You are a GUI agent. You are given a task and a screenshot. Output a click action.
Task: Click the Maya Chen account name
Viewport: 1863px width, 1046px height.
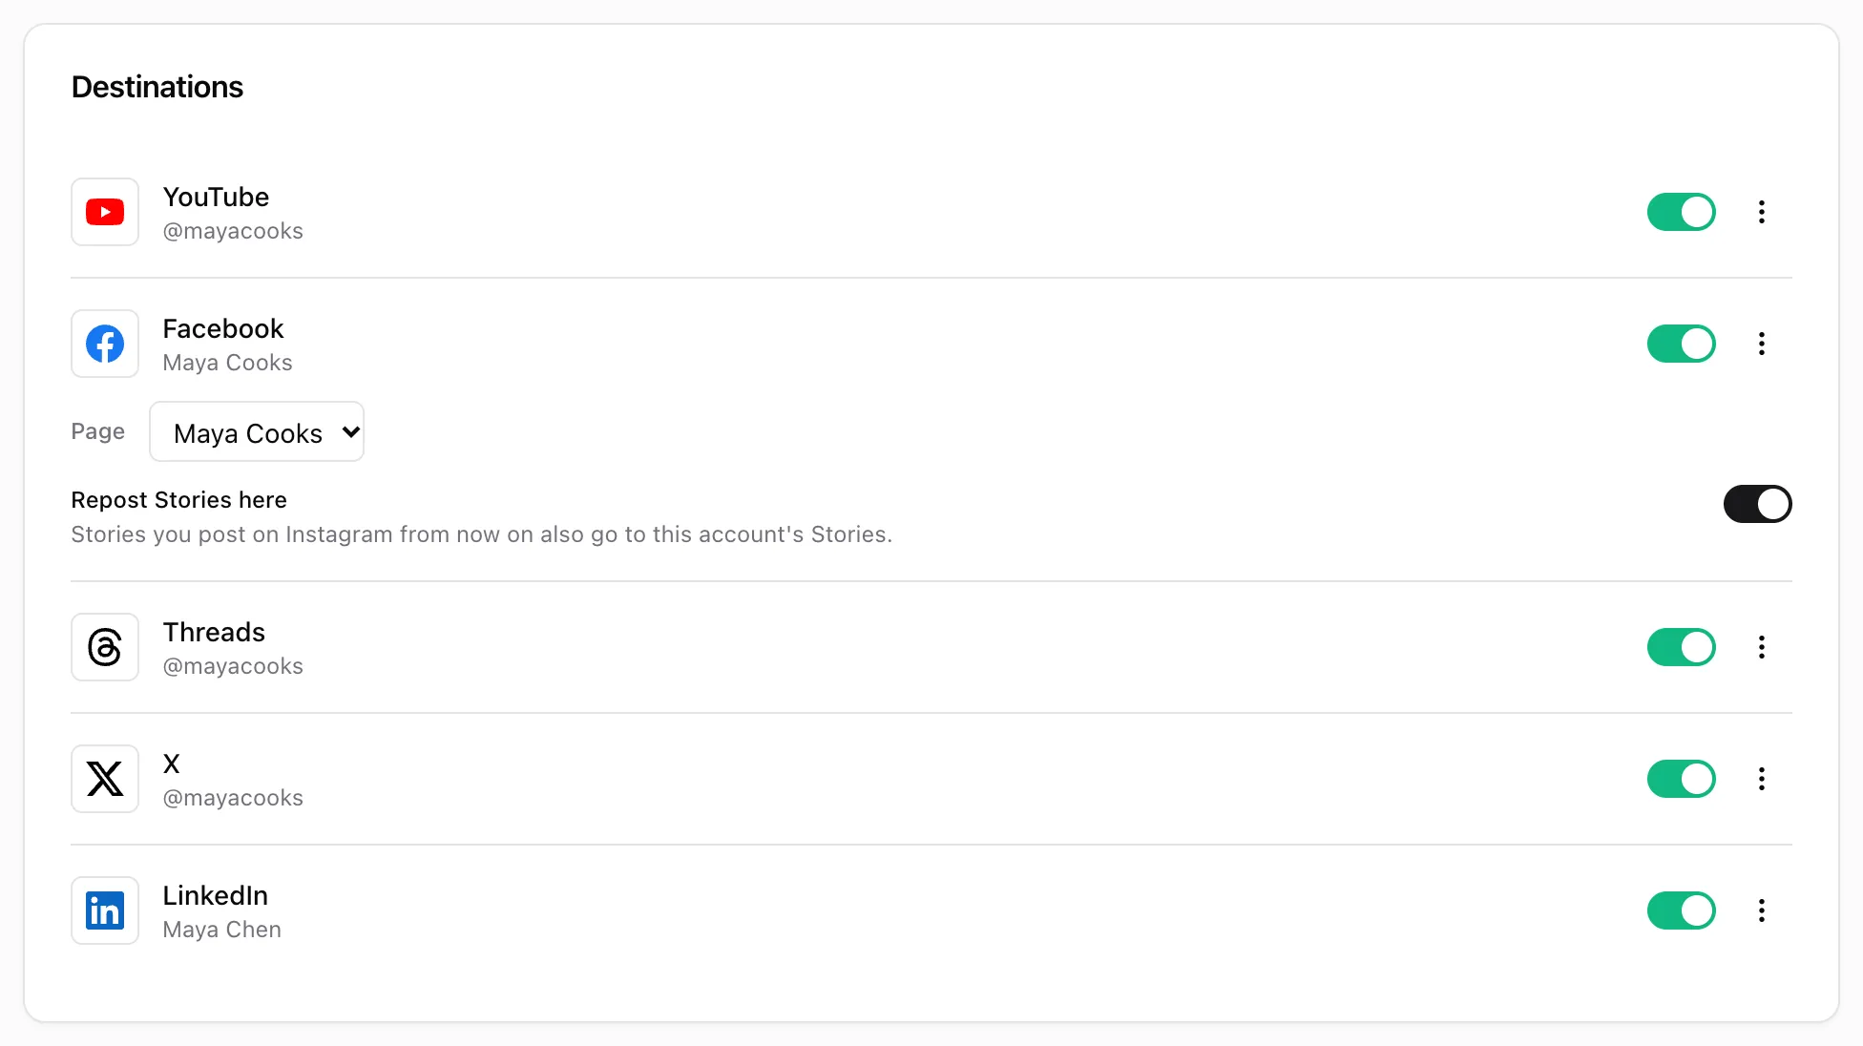click(x=222, y=930)
